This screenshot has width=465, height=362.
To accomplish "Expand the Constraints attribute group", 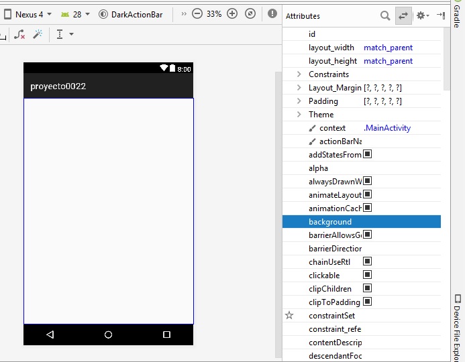I will tap(299, 74).
